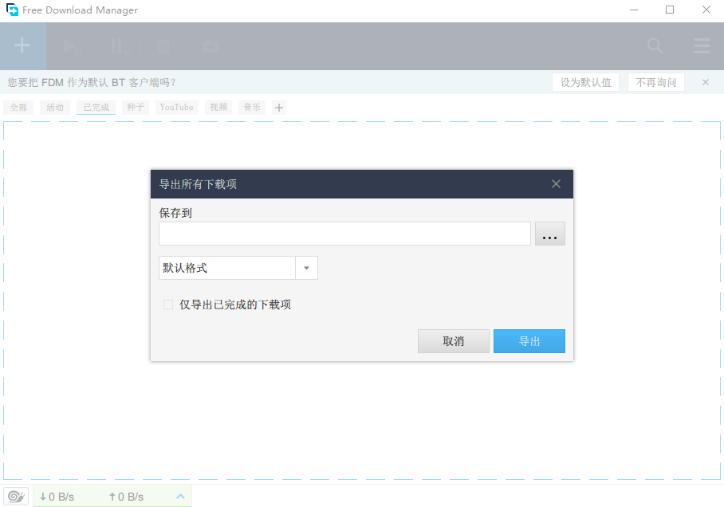Maximize the Free Download Manager window

pos(670,10)
